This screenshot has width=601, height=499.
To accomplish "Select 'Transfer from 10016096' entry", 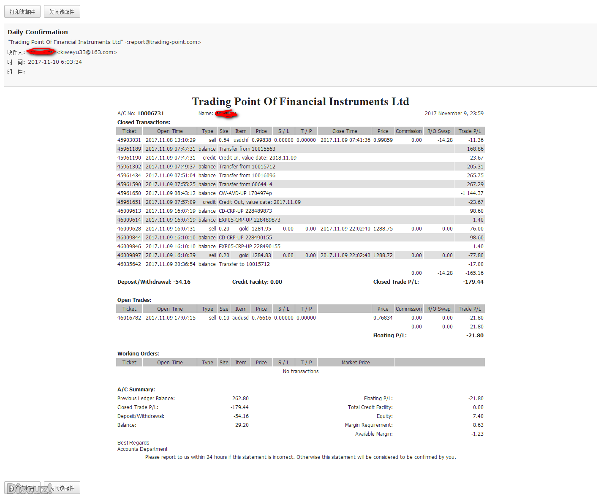I will (247, 176).
